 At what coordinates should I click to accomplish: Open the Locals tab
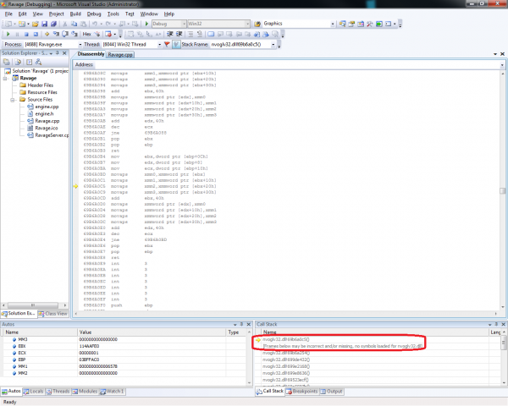[36, 391]
